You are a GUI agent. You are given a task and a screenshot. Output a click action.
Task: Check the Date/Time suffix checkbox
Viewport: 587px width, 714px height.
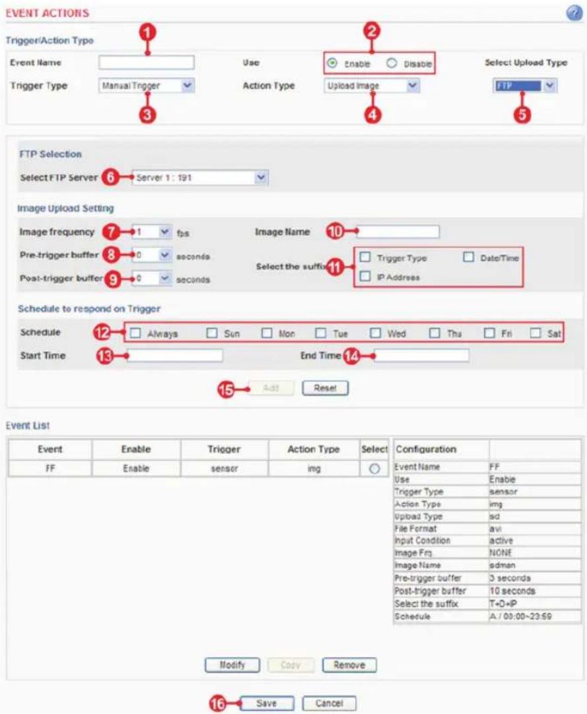pos(469,257)
